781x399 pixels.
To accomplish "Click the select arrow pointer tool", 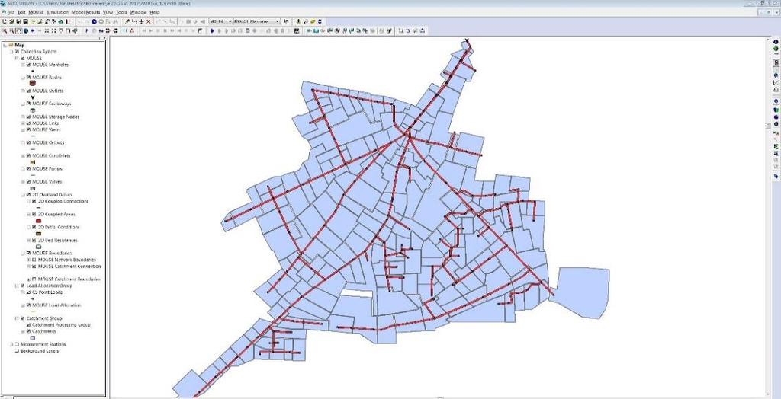I will (x=87, y=31).
